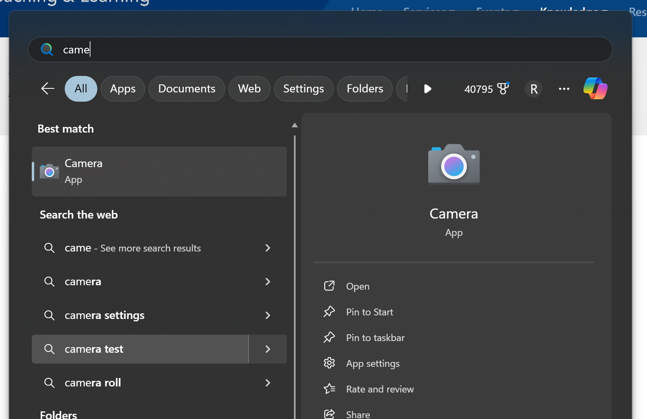The width and height of the screenshot is (647, 419).
Task: Select the Pin to Start icon
Action: pyautogui.click(x=329, y=312)
